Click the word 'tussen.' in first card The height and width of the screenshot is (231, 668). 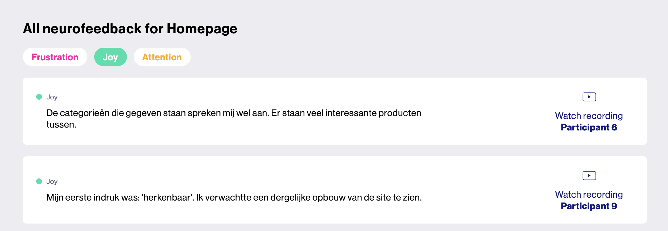(61, 125)
